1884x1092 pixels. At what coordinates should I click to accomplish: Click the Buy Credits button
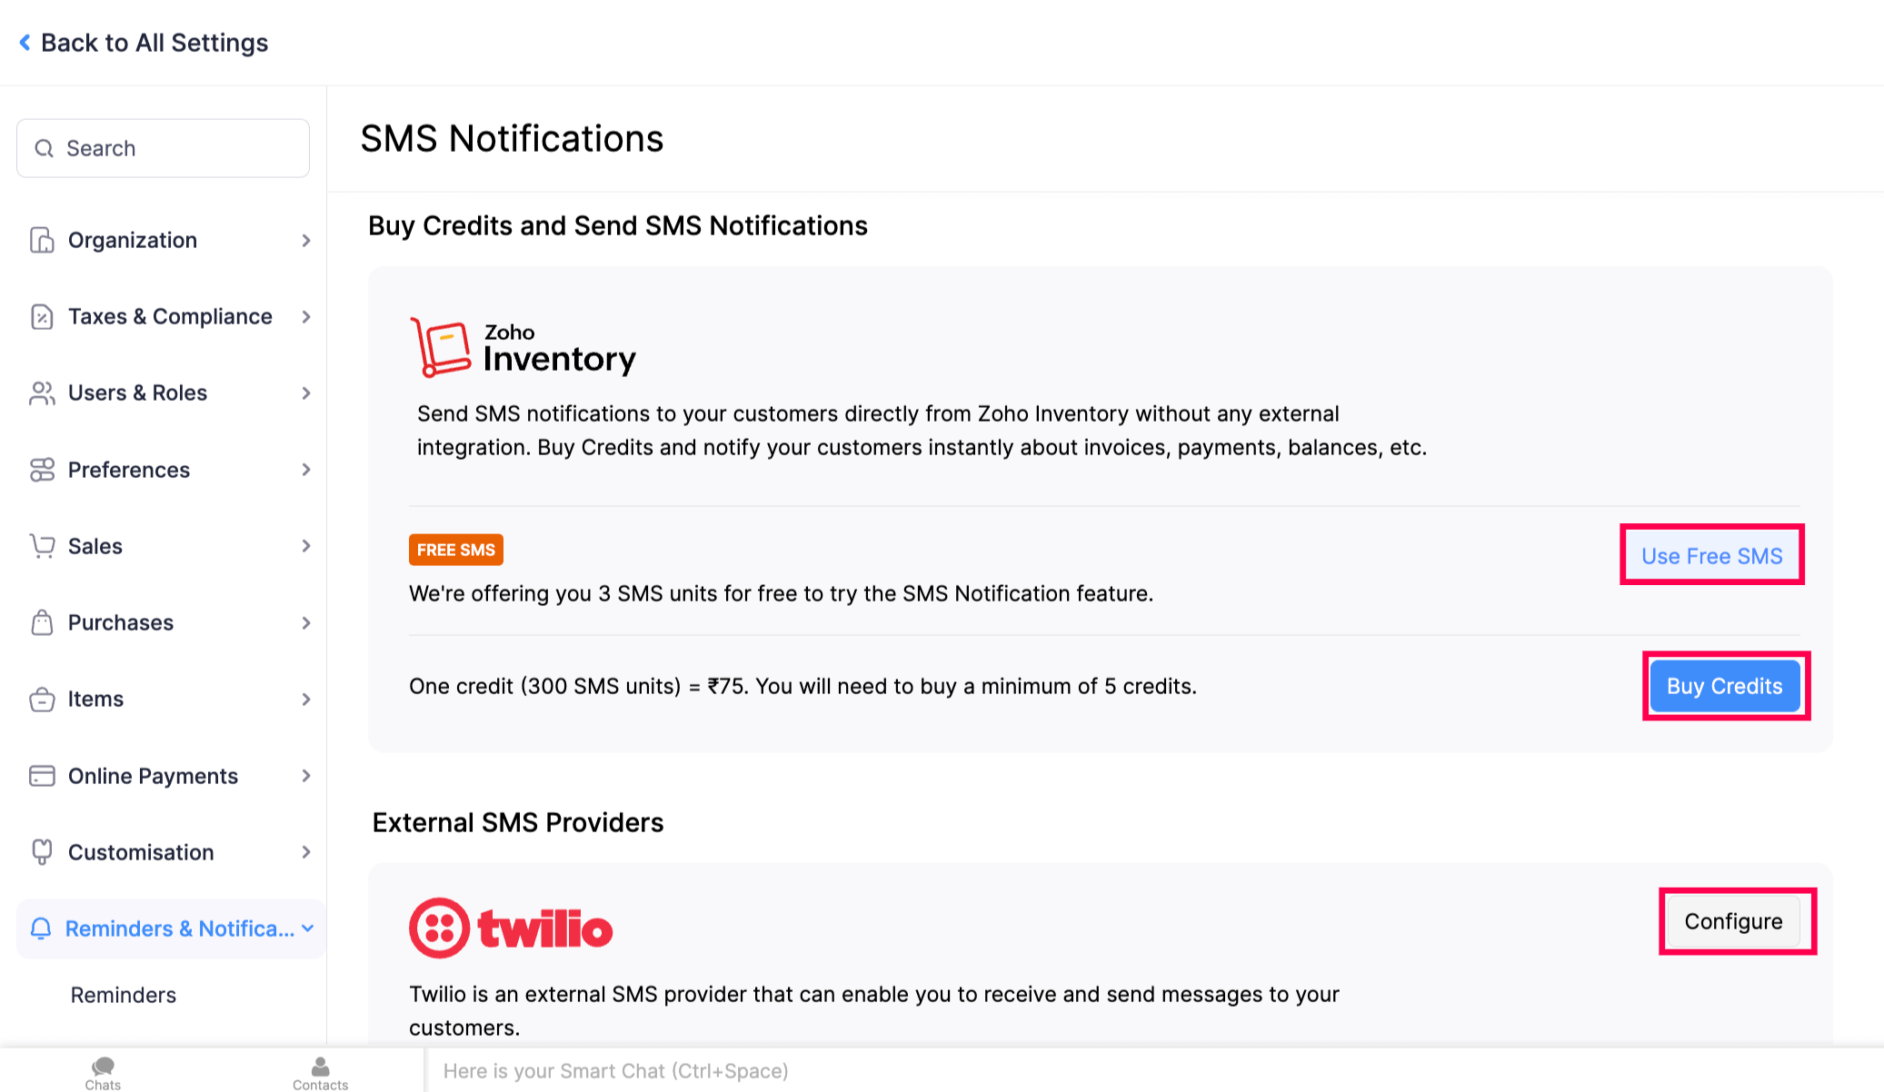point(1724,686)
